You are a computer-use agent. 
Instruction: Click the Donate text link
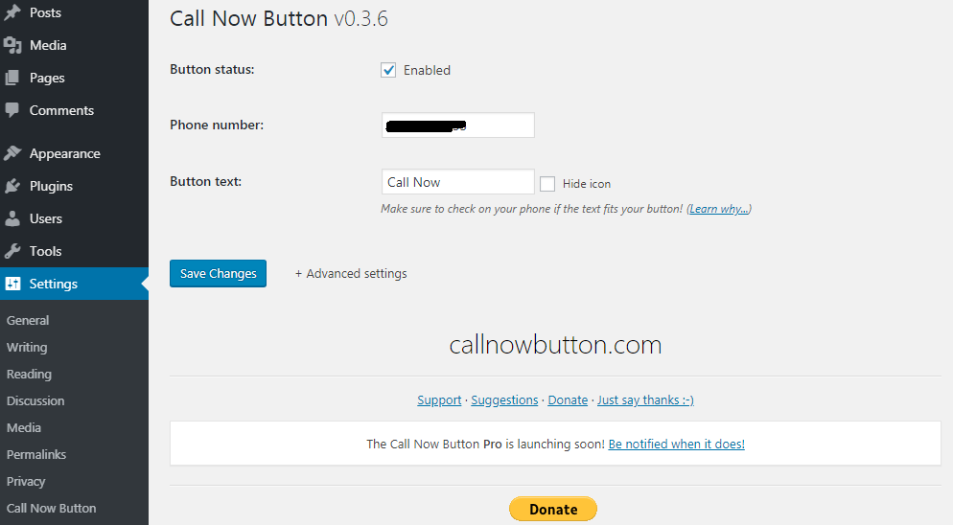[x=568, y=399]
